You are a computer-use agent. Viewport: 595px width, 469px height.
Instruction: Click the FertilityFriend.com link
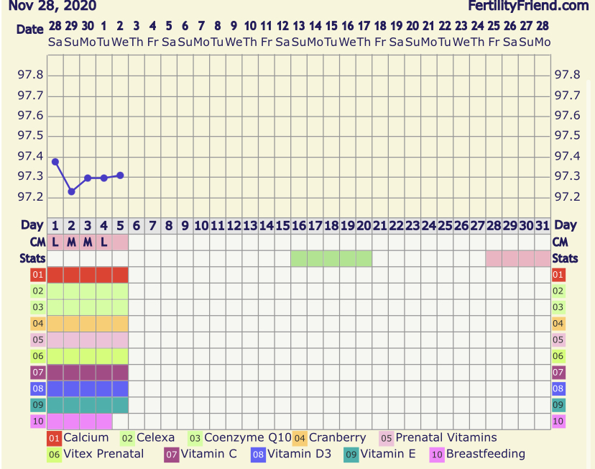(x=528, y=6)
